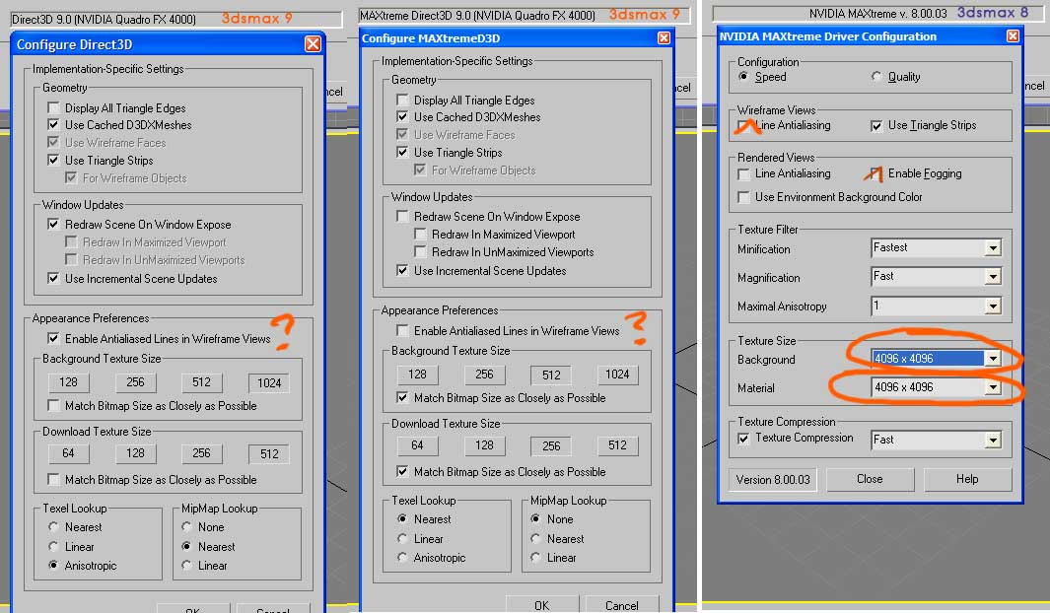Screen dimensions: 1050x613
Task: Select download texture size 64 in MAXtremeD3D
Action: coord(417,445)
